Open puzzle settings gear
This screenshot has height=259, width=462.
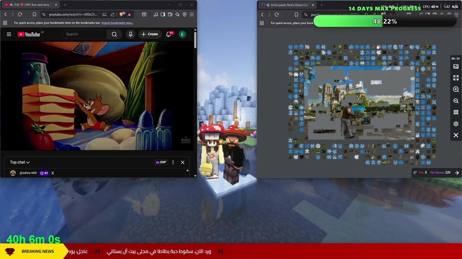point(456,124)
